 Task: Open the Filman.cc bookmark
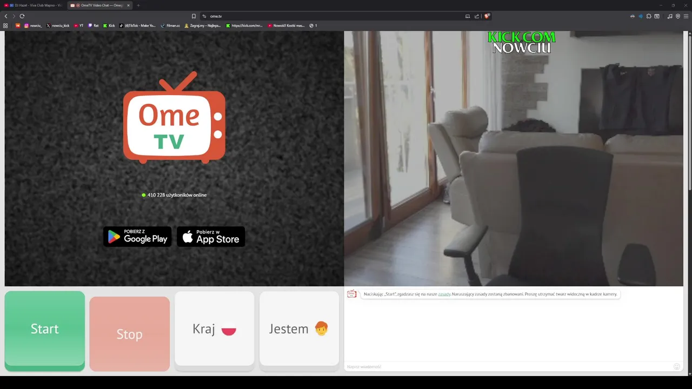pyautogui.click(x=170, y=25)
